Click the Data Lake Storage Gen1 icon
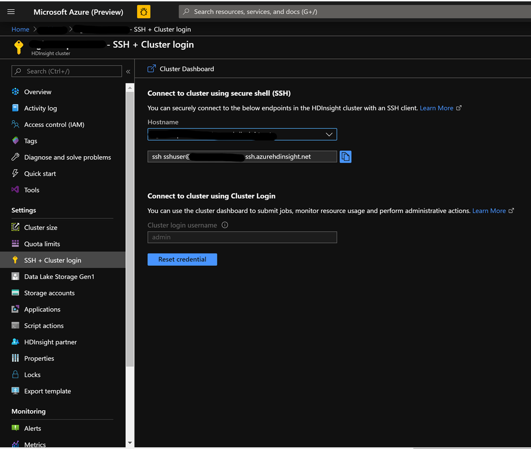The image size is (531, 449). point(15,276)
